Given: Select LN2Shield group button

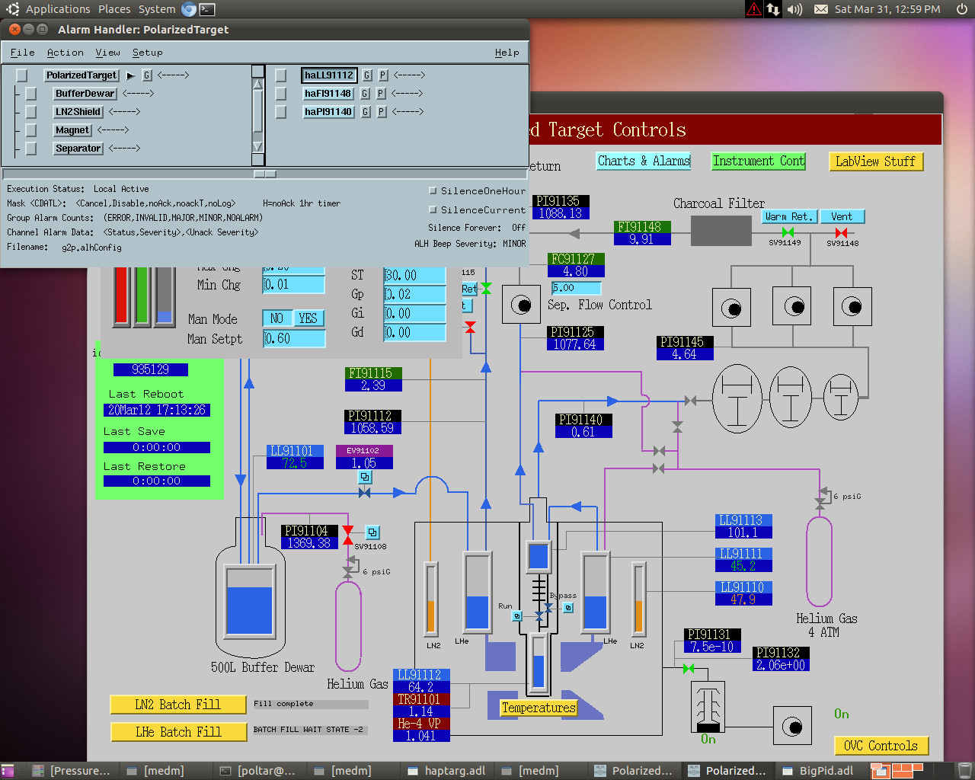Looking at the screenshot, I should tap(78, 112).
